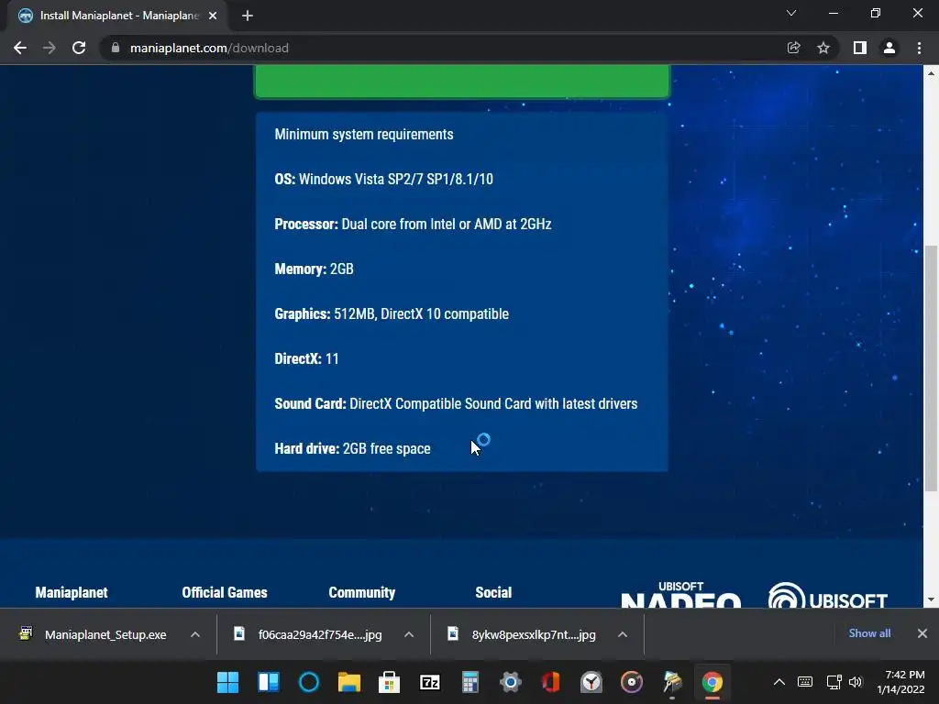Click the Ubisoft Nadeo logo
Screen dimensions: 939x704
(681, 595)
